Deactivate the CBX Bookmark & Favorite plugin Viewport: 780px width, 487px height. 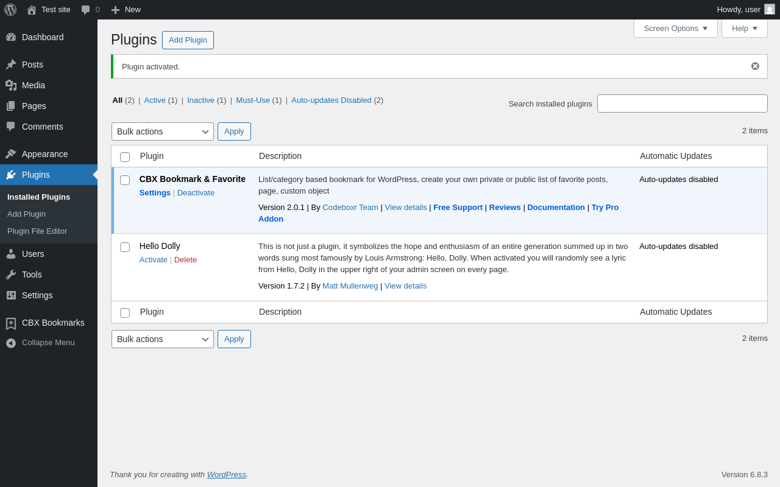tap(196, 193)
